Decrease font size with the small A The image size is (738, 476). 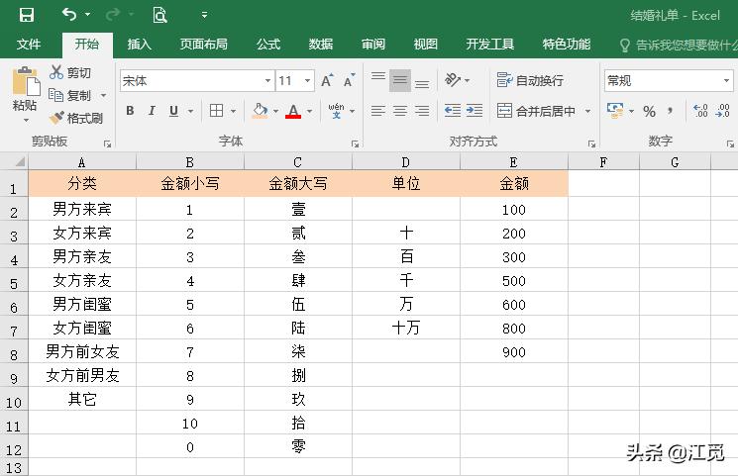(349, 81)
